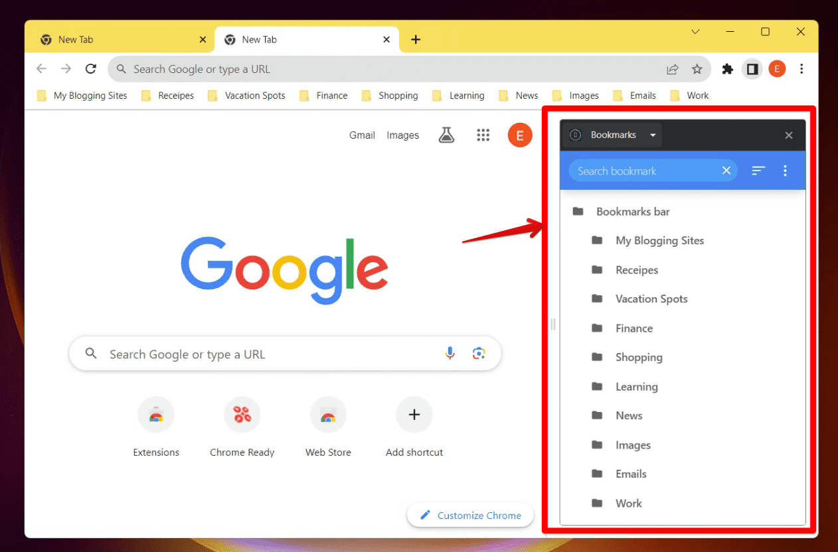Image resolution: width=838 pixels, height=552 pixels.
Task: Open Chrome's three-dot menu
Action: [801, 69]
